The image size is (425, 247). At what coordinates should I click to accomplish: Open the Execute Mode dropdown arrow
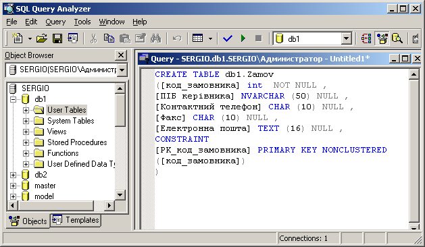210,38
